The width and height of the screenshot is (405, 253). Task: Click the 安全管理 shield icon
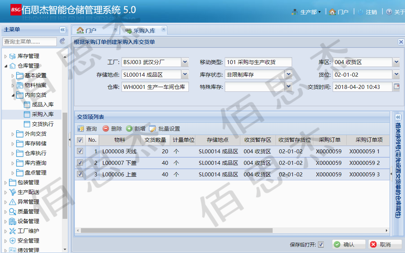click(x=12, y=241)
